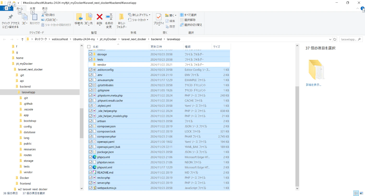Open Quick Access Toolbar customize arrow
The height and width of the screenshot is (196, 365).
tap(18, 3)
